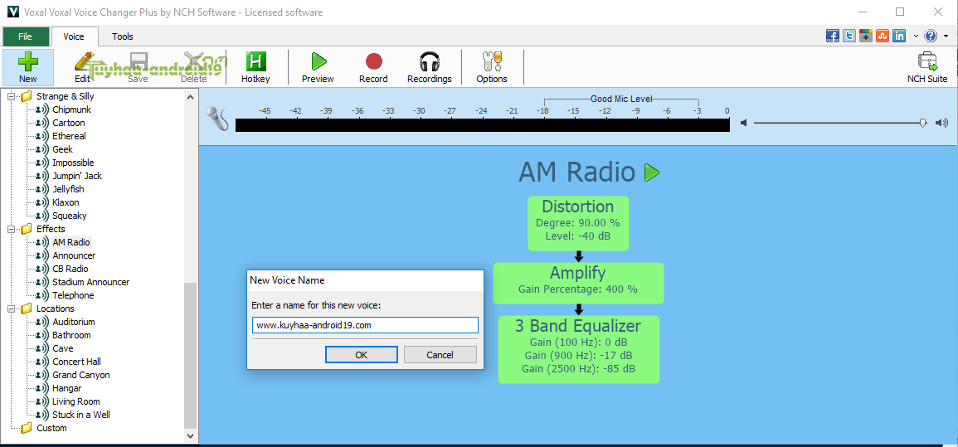Click the StumbleUpon share icon

click(882, 36)
